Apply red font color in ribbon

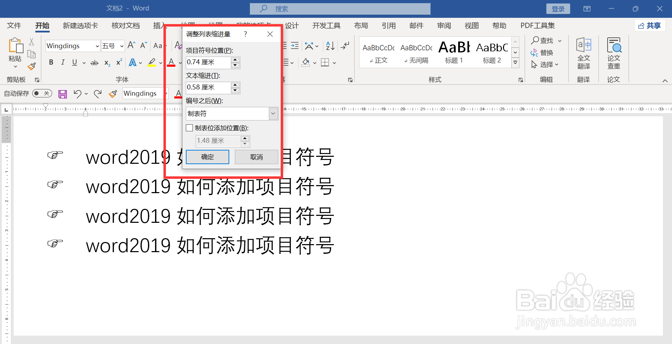[171, 63]
